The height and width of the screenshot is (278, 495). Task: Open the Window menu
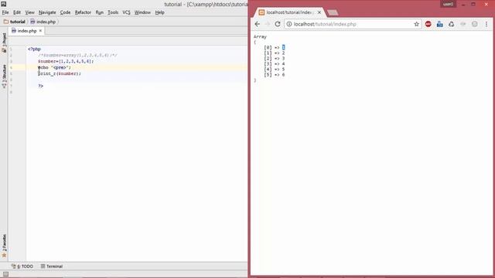click(x=142, y=12)
